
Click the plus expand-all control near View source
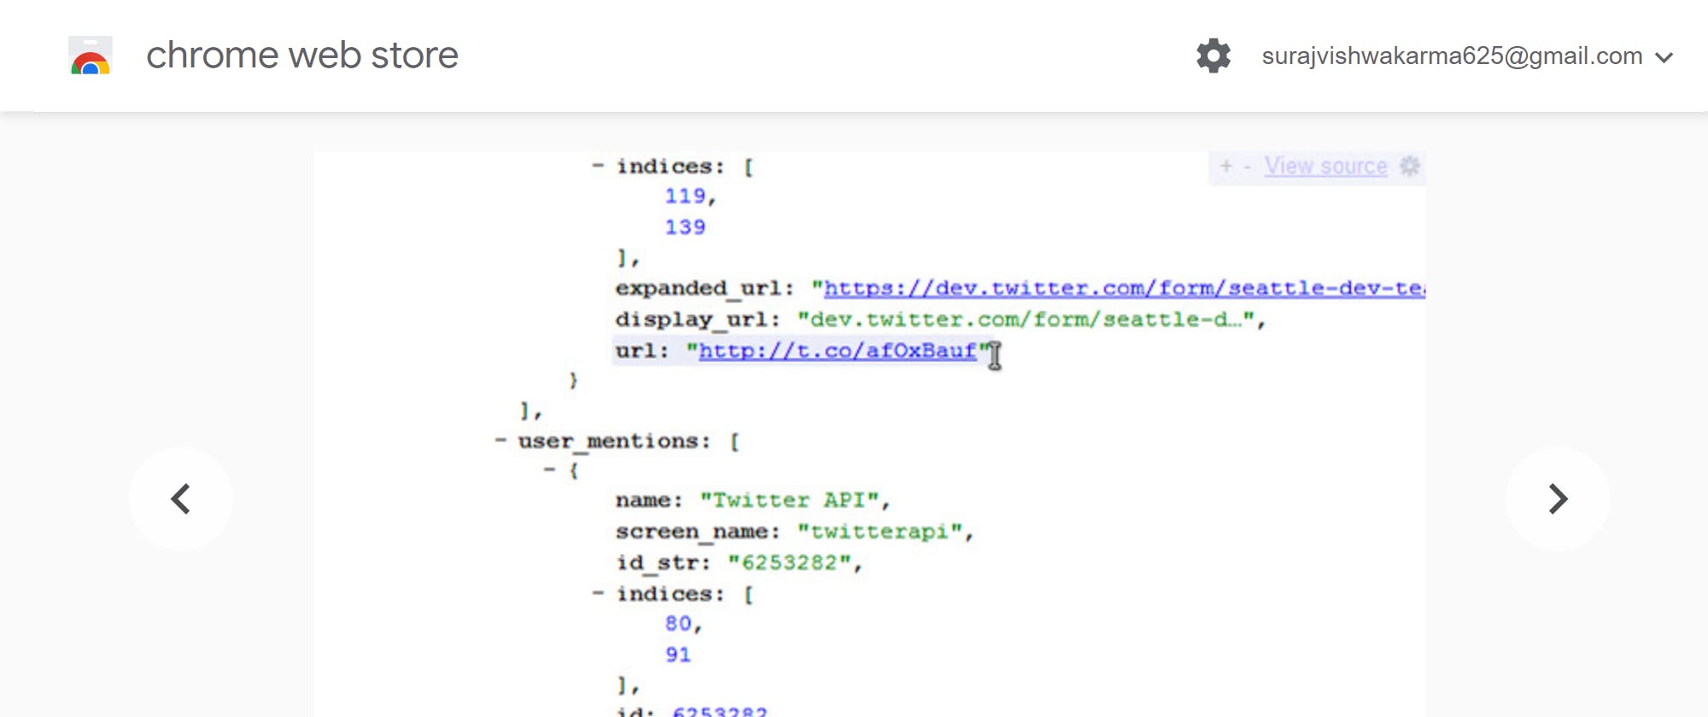point(1226,166)
